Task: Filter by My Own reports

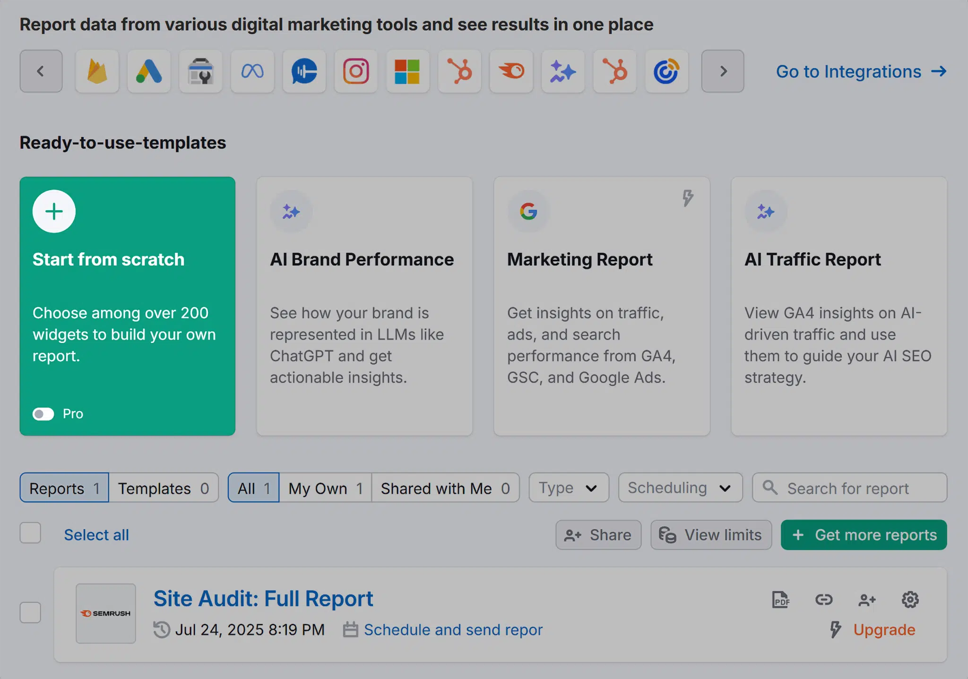Action: (x=326, y=488)
